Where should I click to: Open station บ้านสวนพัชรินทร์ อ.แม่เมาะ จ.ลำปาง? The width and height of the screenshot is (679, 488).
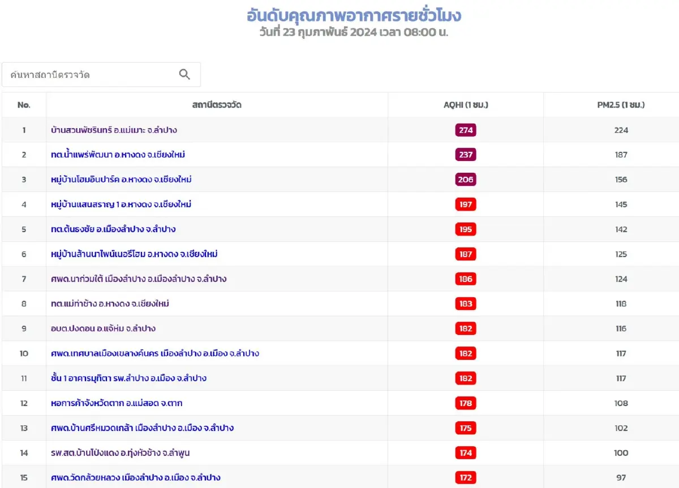tap(114, 130)
